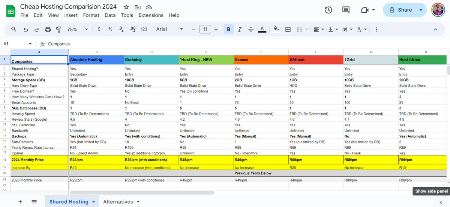The width and height of the screenshot is (450, 207).
Task: Open the 75% zoom dropdown
Action: pos(78,29)
